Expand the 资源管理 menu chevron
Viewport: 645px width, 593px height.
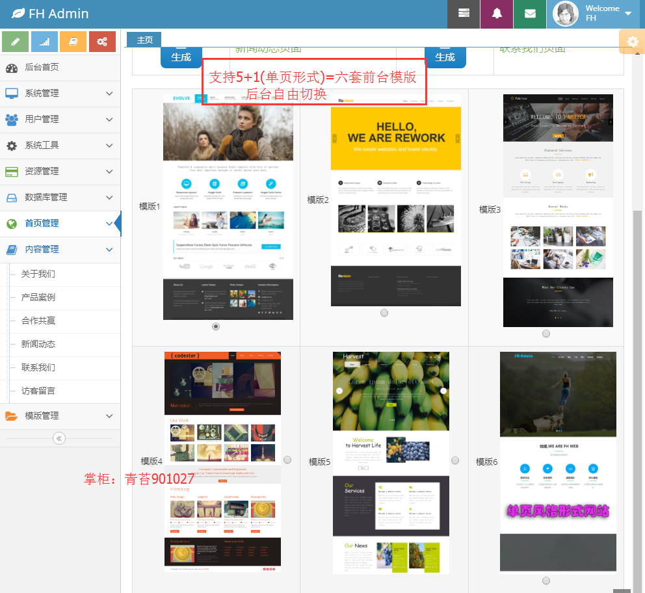(x=109, y=171)
